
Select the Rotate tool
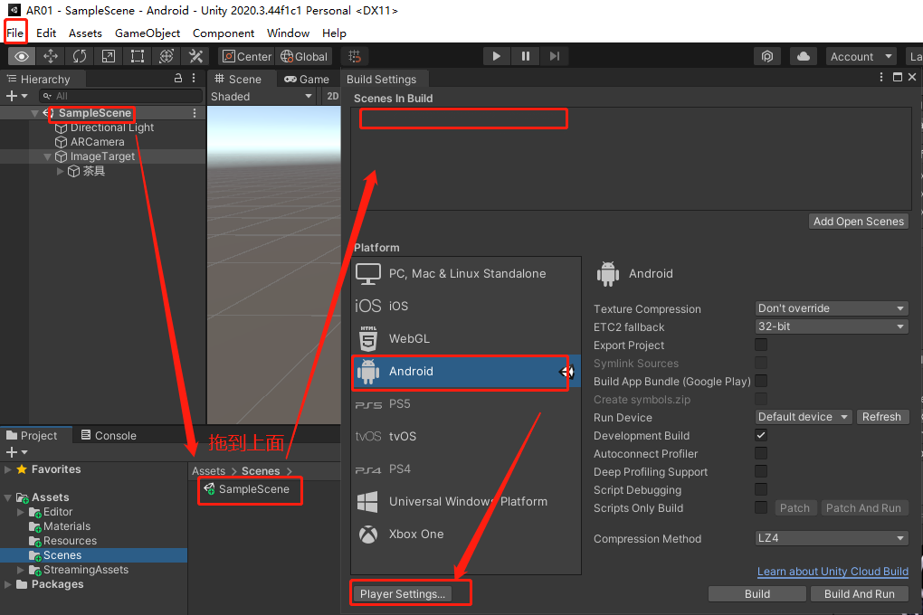[x=80, y=56]
